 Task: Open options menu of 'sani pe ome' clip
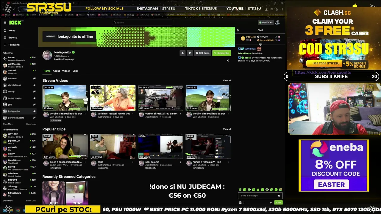point(181,162)
